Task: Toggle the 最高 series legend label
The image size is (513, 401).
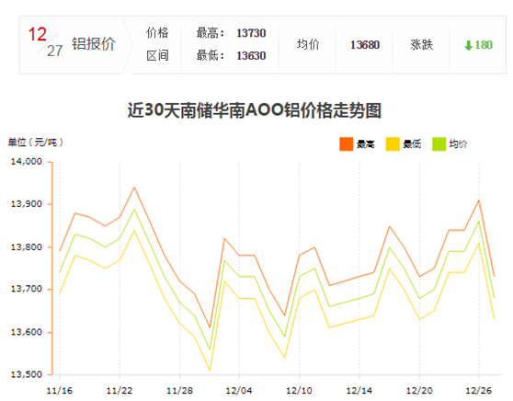Action: tap(366, 144)
